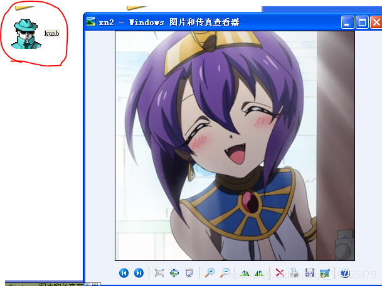The image size is (382, 286).
Task: Open Help with the question mark icon
Action: tap(345, 273)
